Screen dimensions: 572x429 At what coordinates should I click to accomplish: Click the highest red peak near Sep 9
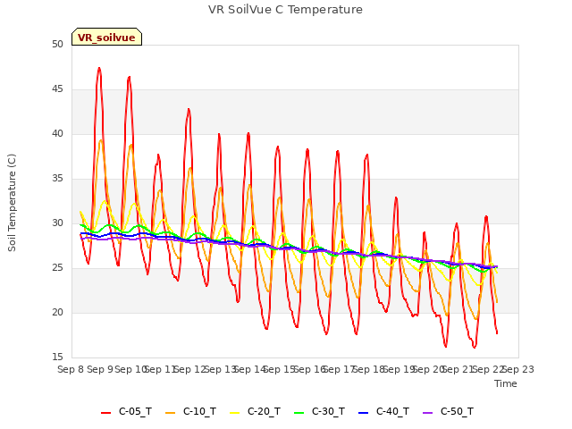[99, 68]
